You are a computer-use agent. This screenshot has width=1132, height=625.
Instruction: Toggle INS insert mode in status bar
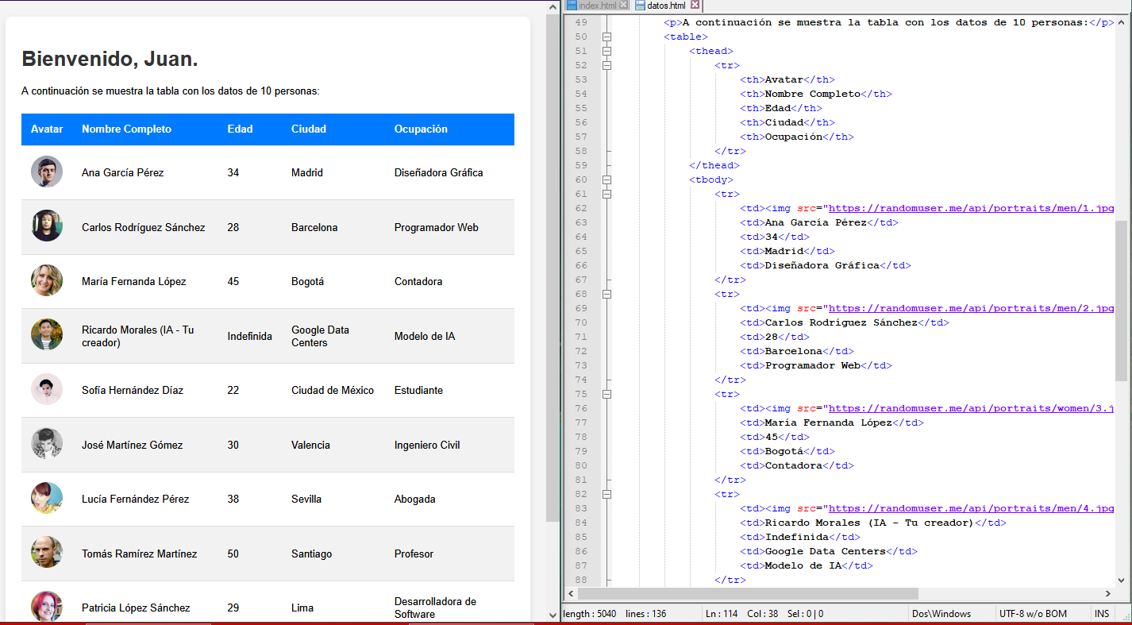[1102, 614]
